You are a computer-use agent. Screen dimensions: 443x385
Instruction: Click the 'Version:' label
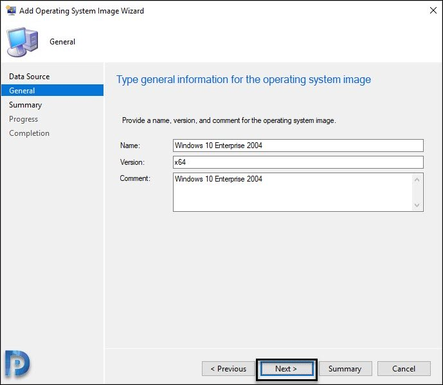point(132,162)
